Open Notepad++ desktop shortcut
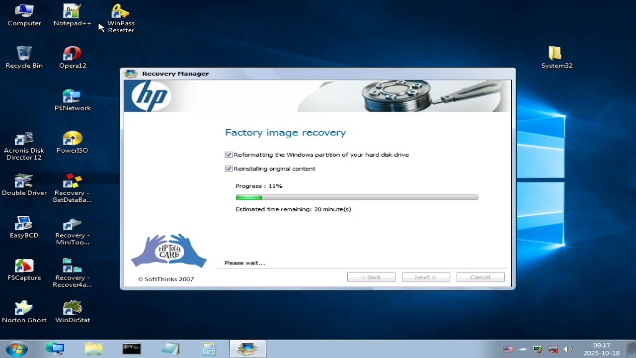Image resolution: width=636 pixels, height=358 pixels. 73,15
